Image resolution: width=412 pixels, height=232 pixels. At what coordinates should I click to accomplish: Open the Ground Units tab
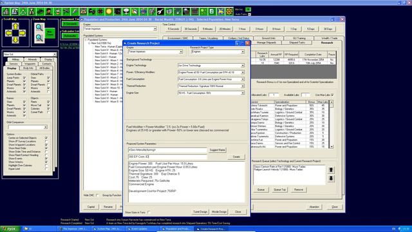click(x=268, y=38)
